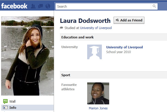Click the Favourite athletes label
The width and height of the screenshot is (167, 112).
(69, 87)
